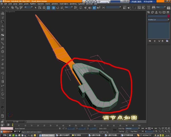Viewport: 171px width, 137px height.
Task: Switch to the Modify command panel tab
Action: [x=152, y=12]
